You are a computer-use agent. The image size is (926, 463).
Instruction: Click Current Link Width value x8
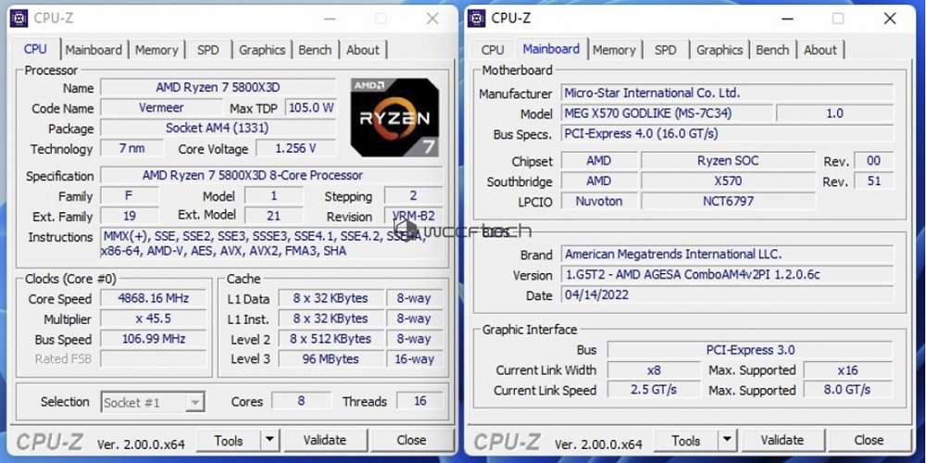coord(654,371)
